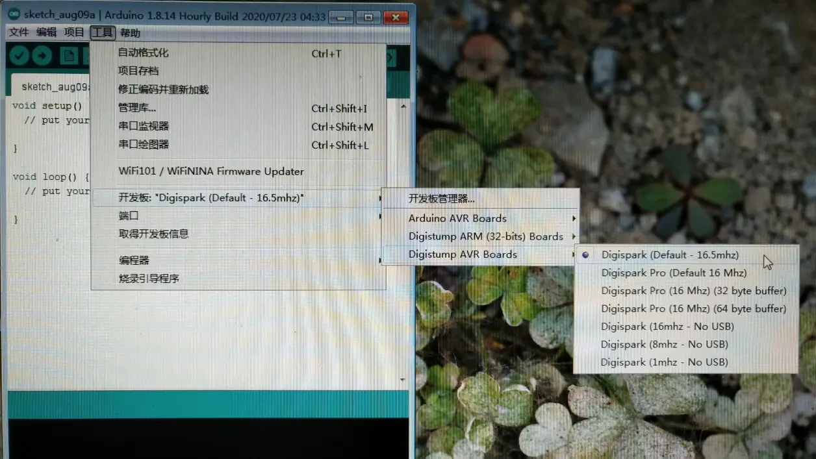816x459 pixels.
Task: Expand Digistump AVR Boards submenu
Action: click(x=480, y=254)
